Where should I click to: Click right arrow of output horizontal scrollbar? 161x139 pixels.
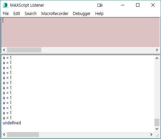pyautogui.click(x=151, y=134)
